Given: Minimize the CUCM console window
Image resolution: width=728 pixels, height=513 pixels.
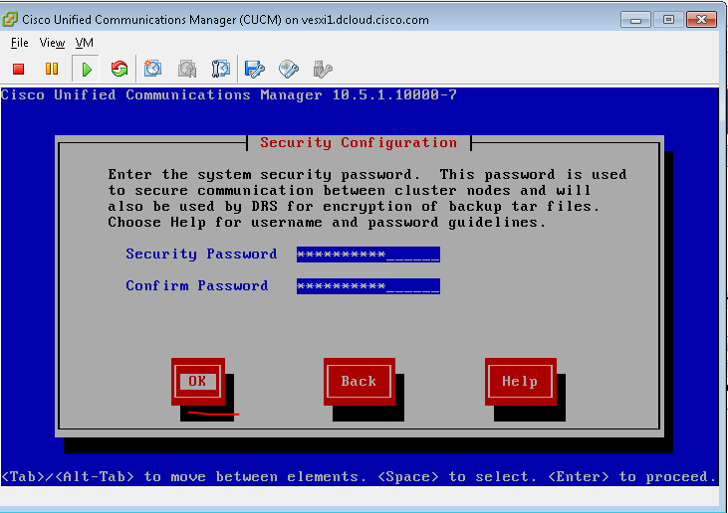Looking at the screenshot, I should (635, 20).
